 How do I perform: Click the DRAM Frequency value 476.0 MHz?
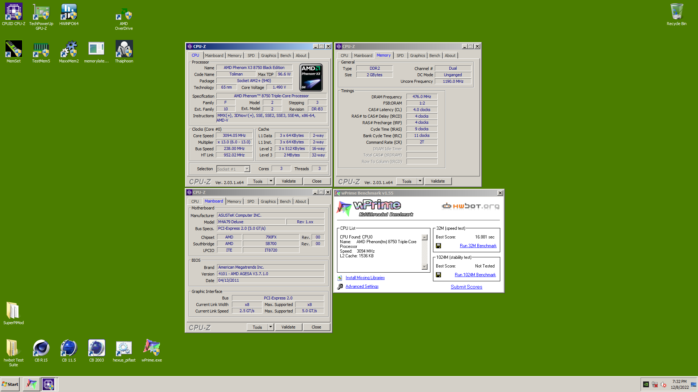click(x=422, y=97)
